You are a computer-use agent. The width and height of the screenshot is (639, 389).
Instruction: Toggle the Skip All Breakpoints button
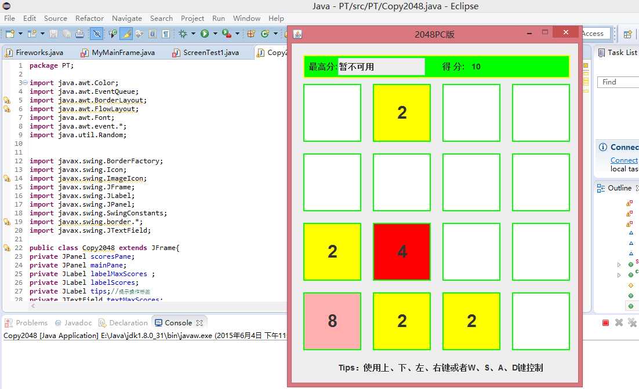point(97,34)
